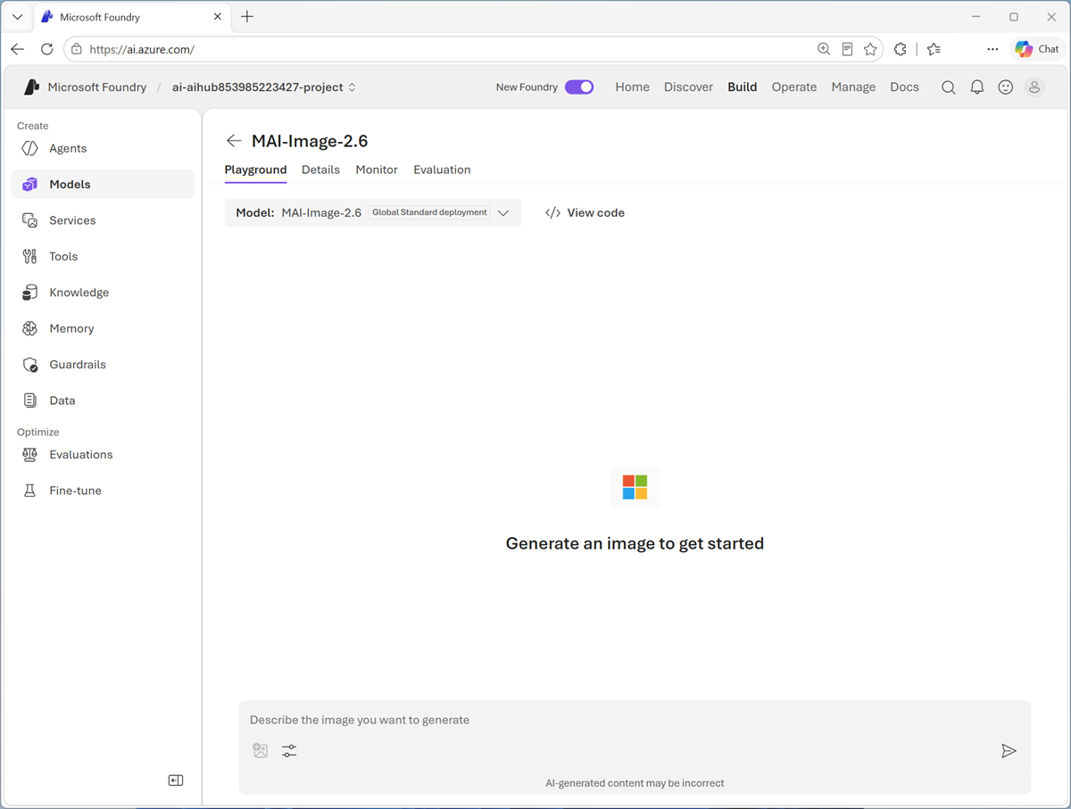
Task: Open the favorites list icon
Action: coord(934,49)
